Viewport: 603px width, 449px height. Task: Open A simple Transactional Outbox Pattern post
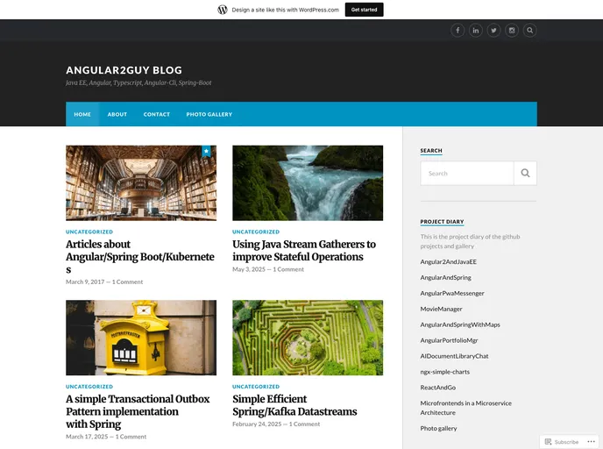tap(138, 411)
